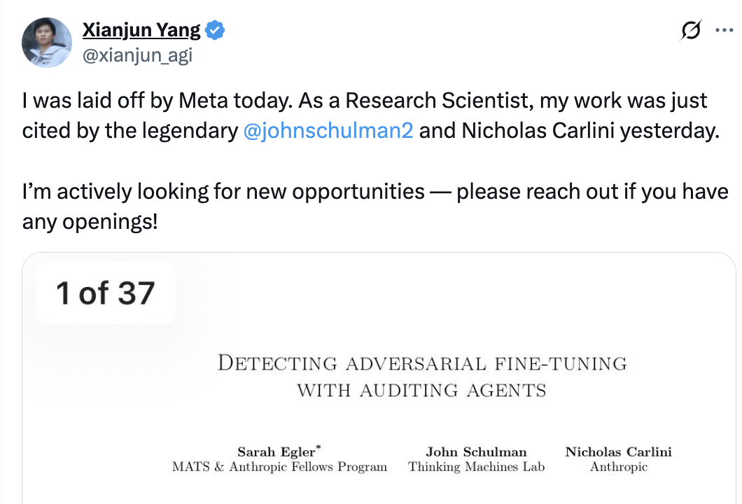Click author name John Schulman in the paper
The width and height of the screenshot is (742, 504).
click(476, 452)
